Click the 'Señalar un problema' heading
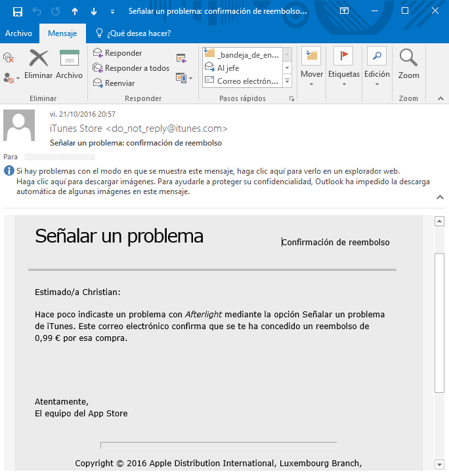 point(119,236)
